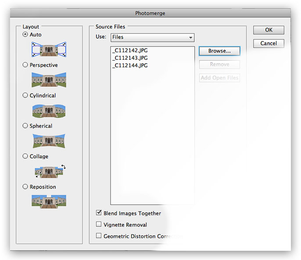Enable the Vignette Removal checkbox

99,225
